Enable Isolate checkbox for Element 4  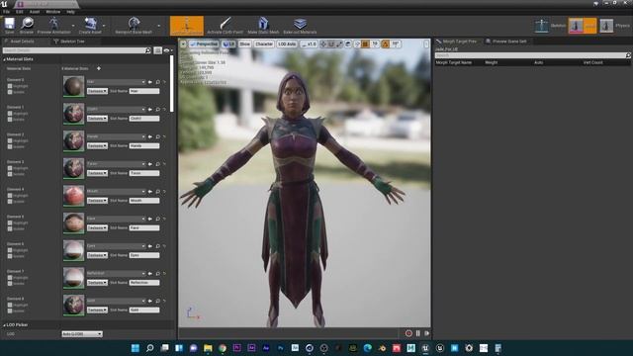point(10,202)
